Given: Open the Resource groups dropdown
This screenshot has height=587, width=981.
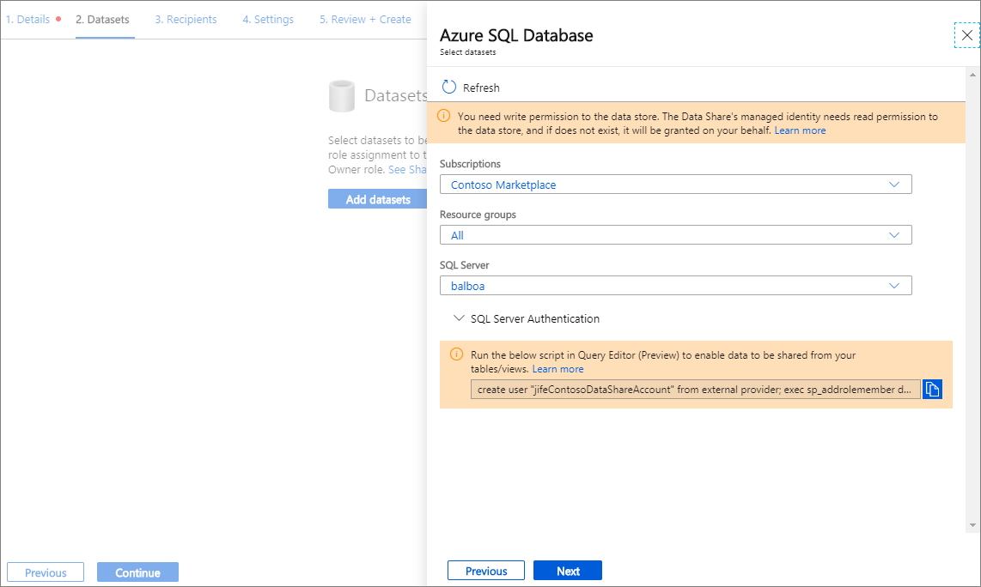Looking at the screenshot, I should [x=675, y=234].
